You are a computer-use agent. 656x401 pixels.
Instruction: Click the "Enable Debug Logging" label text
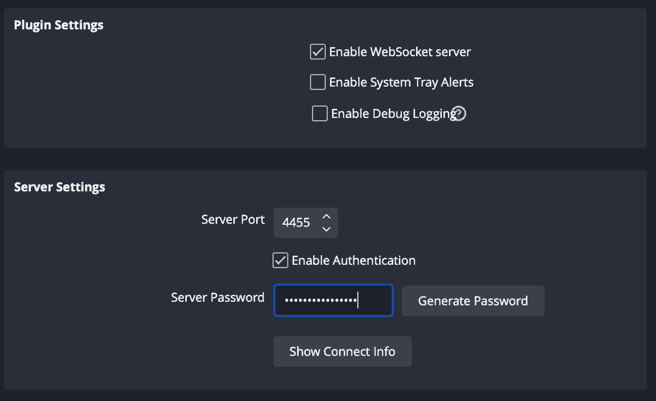tap(392, 113)
